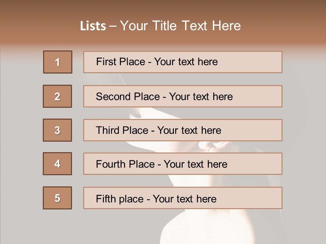Image resolution: width=326 pixels, height=244 pixels.
Task: Click the dash in the slide title
Action: [113, 26]
